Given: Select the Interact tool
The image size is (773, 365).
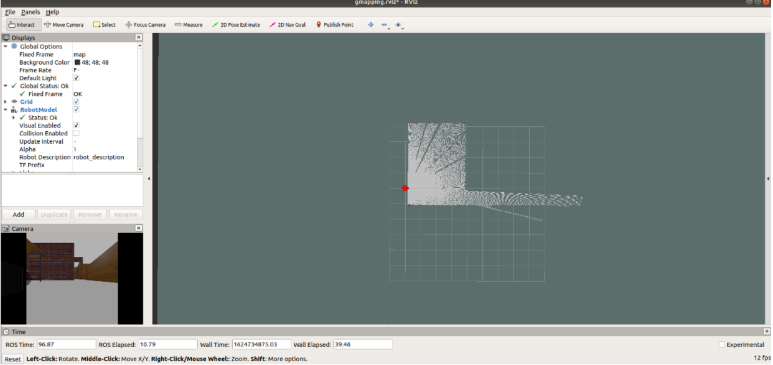Looking at the screenshot, I should pyautogui.click(x=22, y=24).
